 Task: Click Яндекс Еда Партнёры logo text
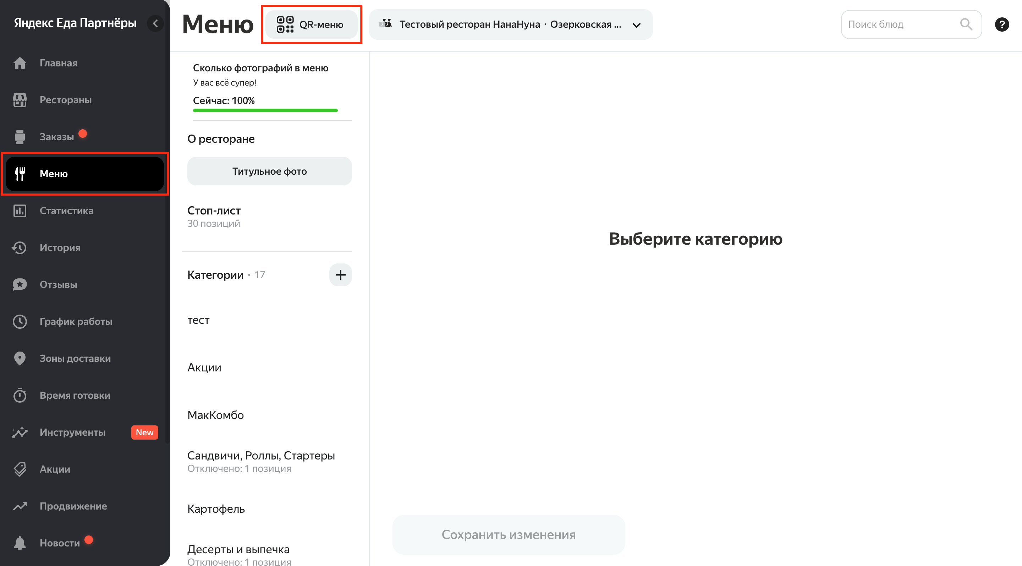click(x=75, y=23)
